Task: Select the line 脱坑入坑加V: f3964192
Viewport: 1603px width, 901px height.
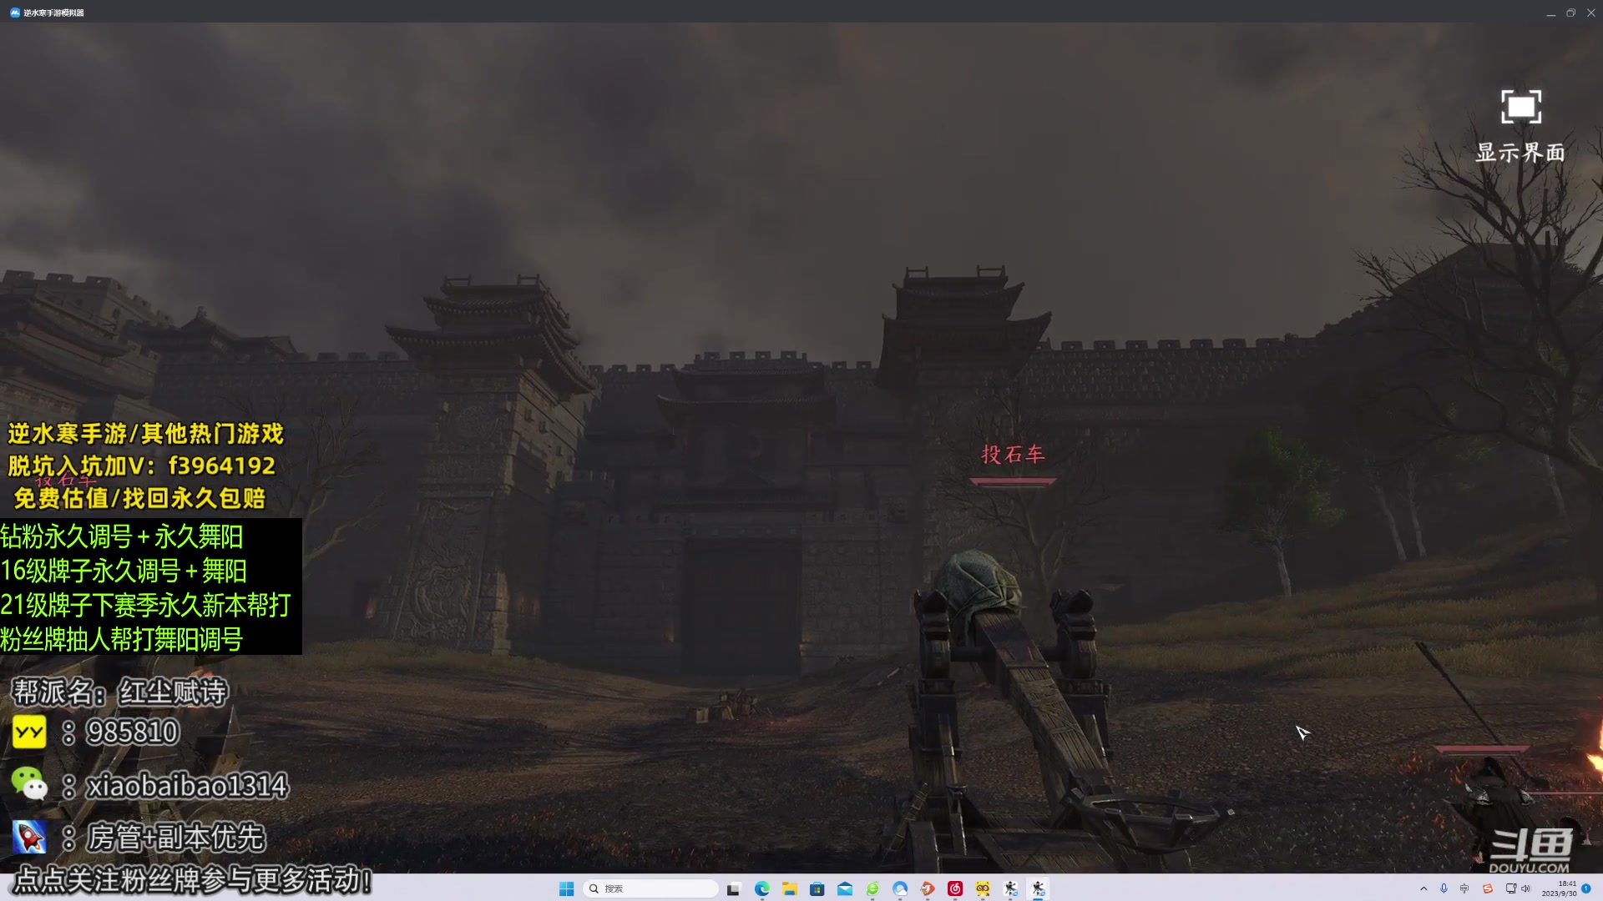Action: point(142,466)
